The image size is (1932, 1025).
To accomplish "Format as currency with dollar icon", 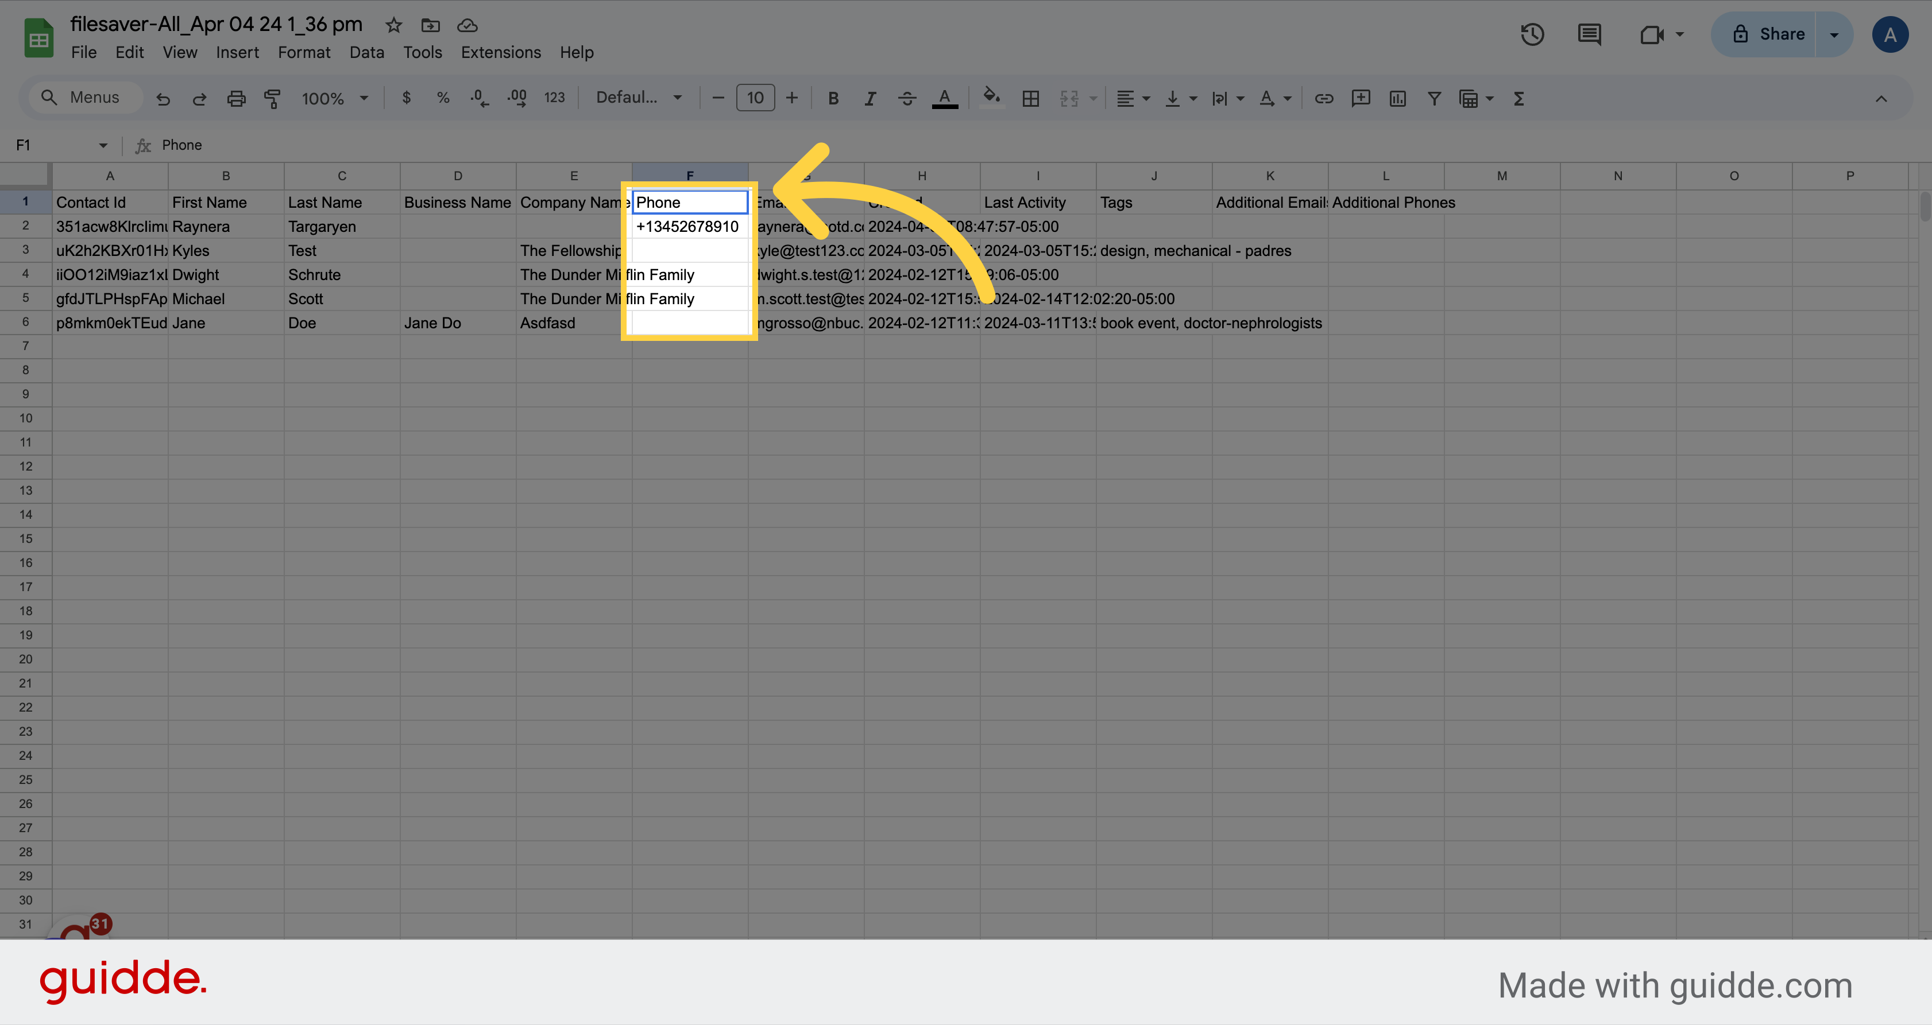I will point(407,98).
